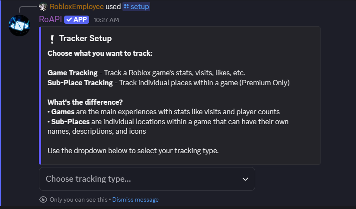356x209 pixels.
Task: Click the 'Tracker Setup' embed title
Action: (x=85, y=39)
